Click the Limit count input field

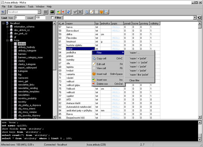(x=40, y=17)
